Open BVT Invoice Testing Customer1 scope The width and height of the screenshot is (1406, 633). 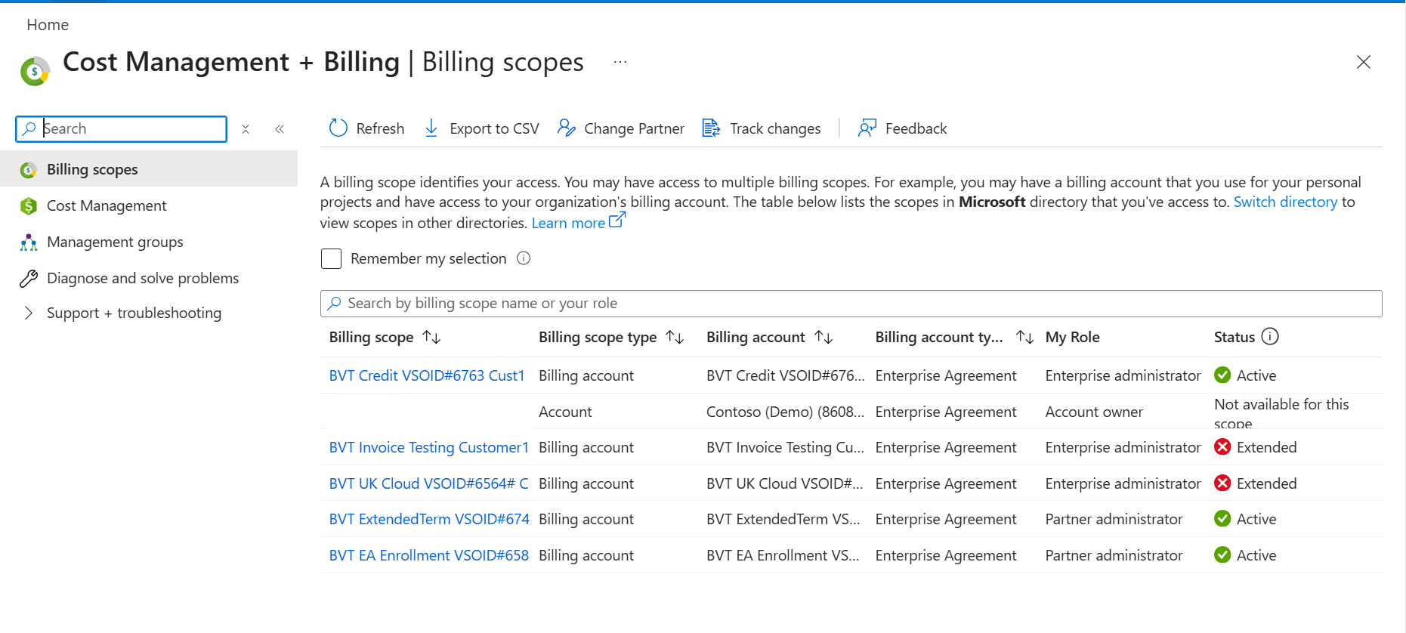pos(429,447)
